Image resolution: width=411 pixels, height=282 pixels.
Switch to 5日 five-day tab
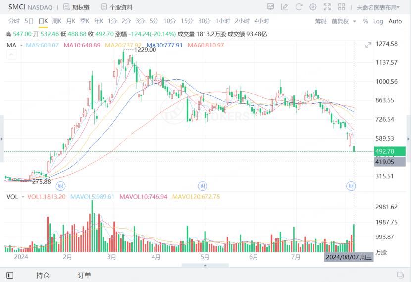[29, 21]
